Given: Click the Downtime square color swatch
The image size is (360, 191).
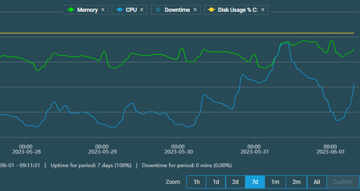Looking at the screenshot, I should click(158, 9).
